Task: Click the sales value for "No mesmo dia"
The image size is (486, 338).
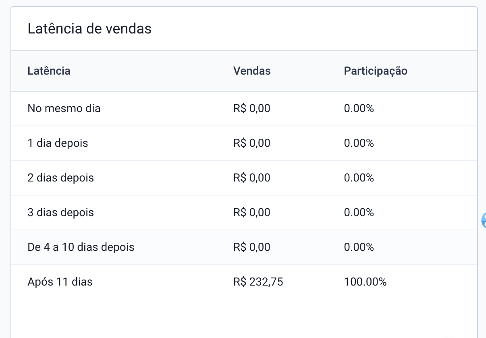Action: coord(252,108)
